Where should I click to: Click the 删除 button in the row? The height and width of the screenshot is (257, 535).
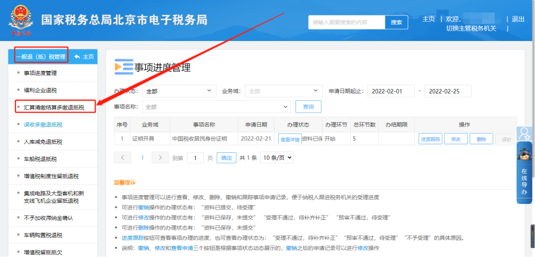pos(481,139)
